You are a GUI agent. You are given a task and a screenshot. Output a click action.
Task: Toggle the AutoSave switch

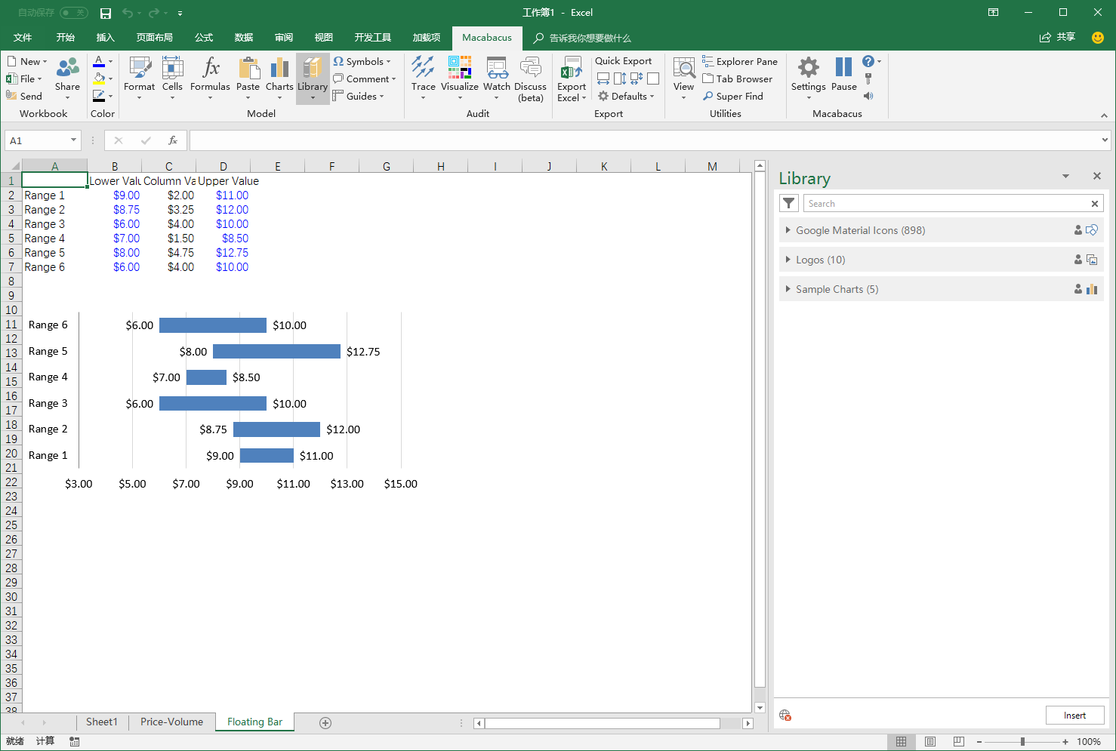[x=73, y=13]
